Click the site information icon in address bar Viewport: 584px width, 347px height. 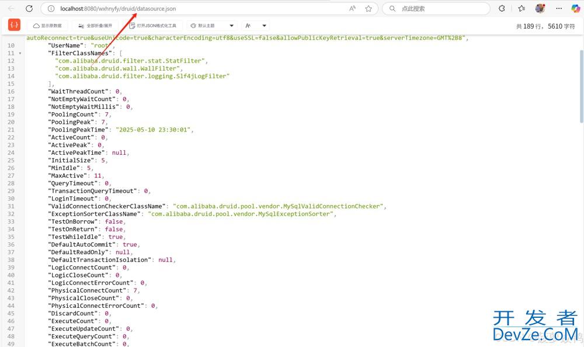coord(51,9)
